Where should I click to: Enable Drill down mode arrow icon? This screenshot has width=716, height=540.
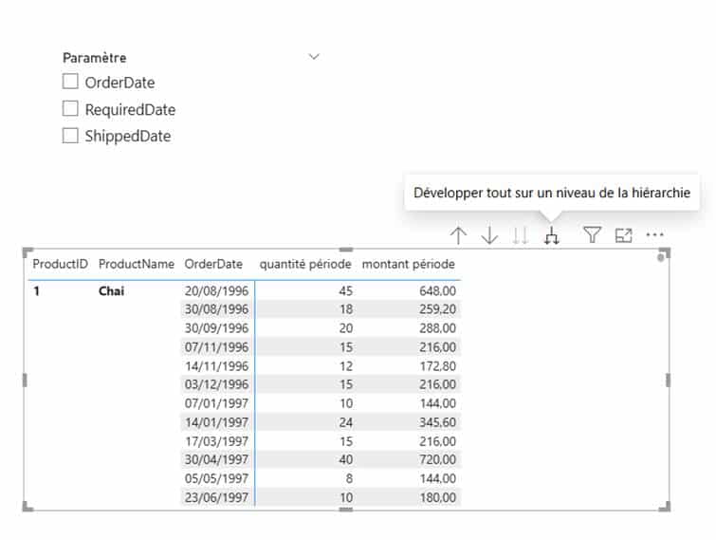click(x=489, y=236)
